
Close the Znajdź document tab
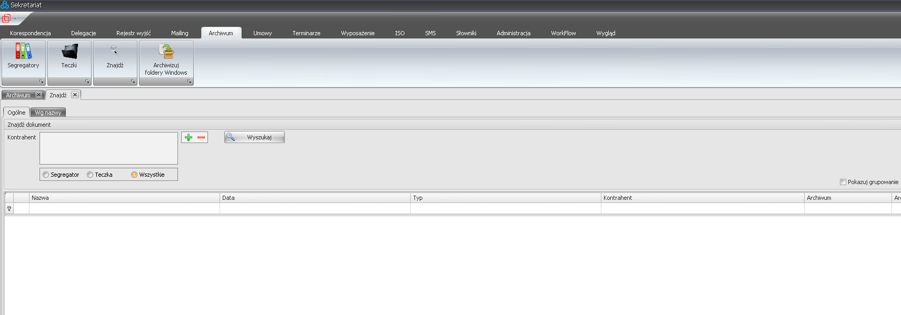pos(75,95)
